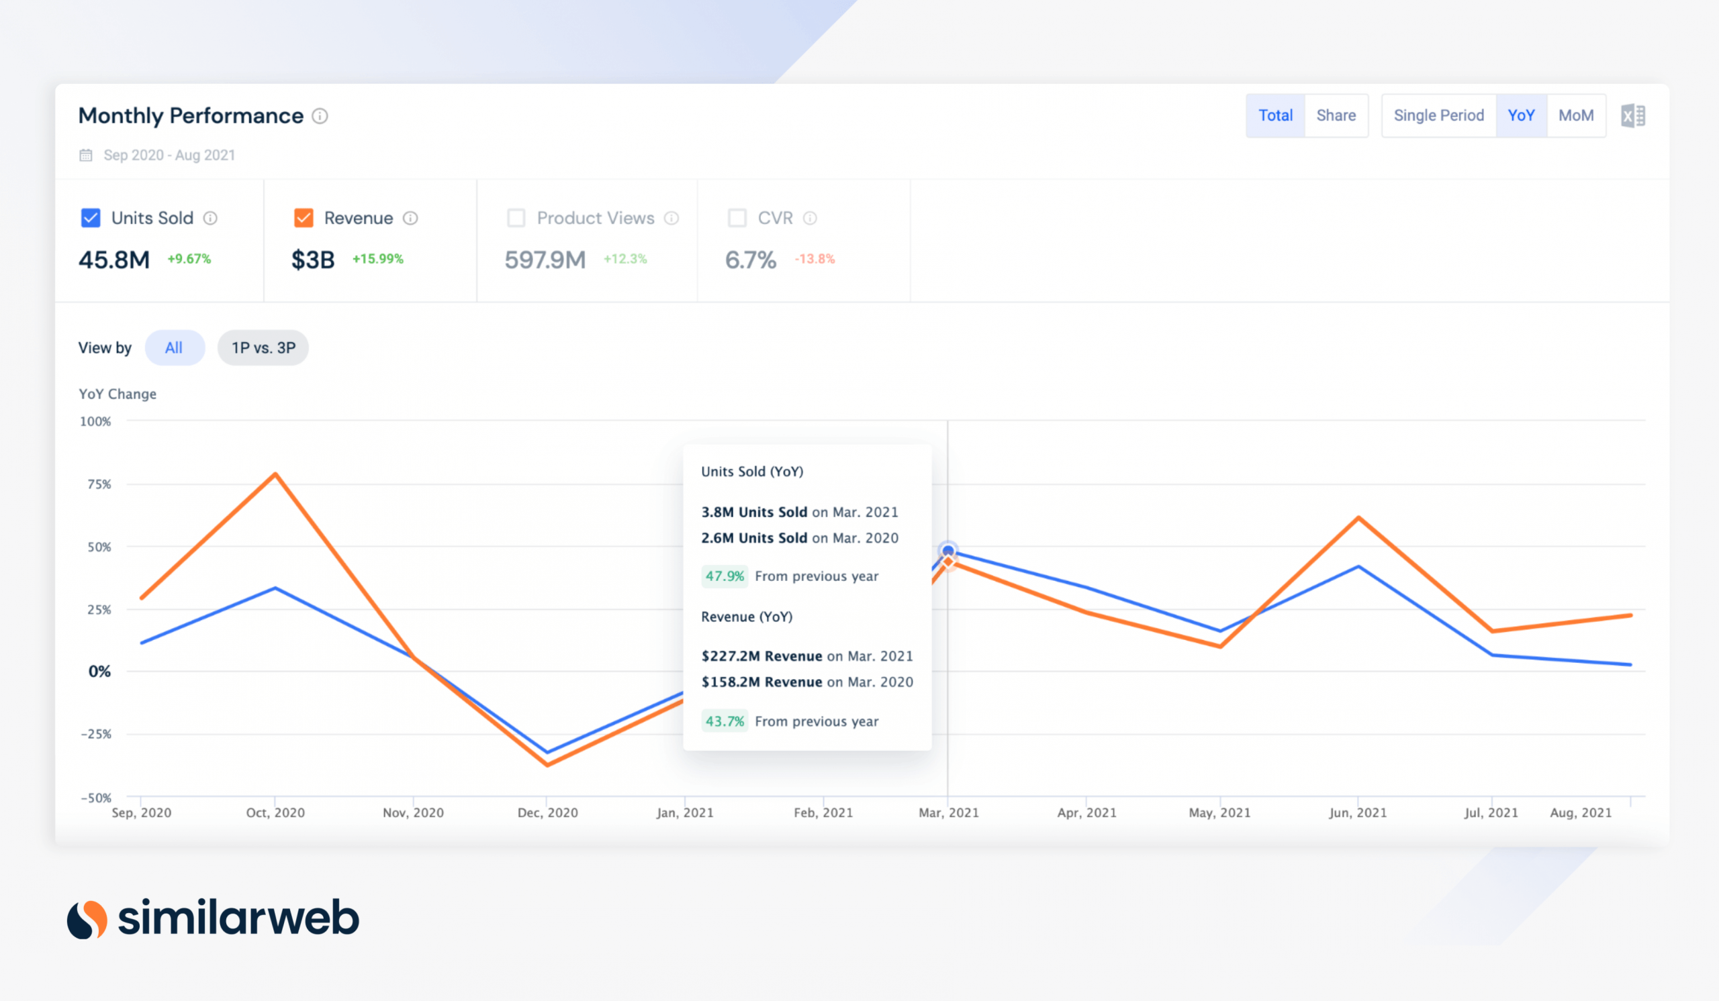Click the +12.3% change figure

pos(626,259)
